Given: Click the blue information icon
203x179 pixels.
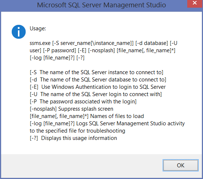Looking at the screenshot, I should tap(19, 32).
